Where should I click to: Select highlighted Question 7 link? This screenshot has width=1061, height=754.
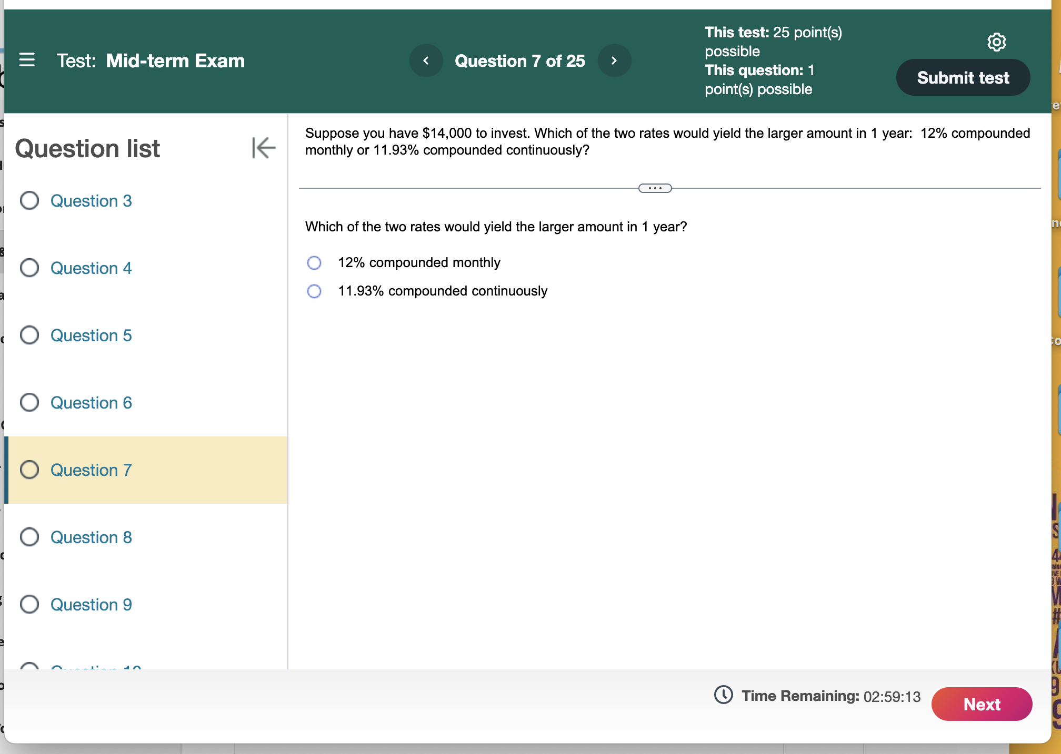(91, 470)
